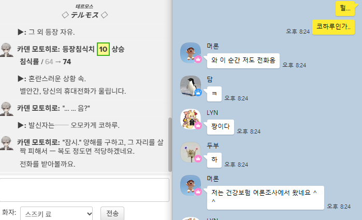Click the 전송 send button
This screenshot has height=220, width=362.
[x=112, y=213]
